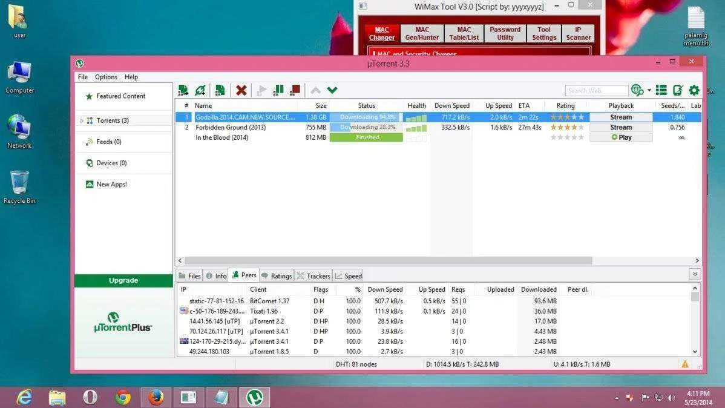Image resolution: width=725 pixels, height=408 pixels.
Task: Open the Help menu
Action: [131, 77]
